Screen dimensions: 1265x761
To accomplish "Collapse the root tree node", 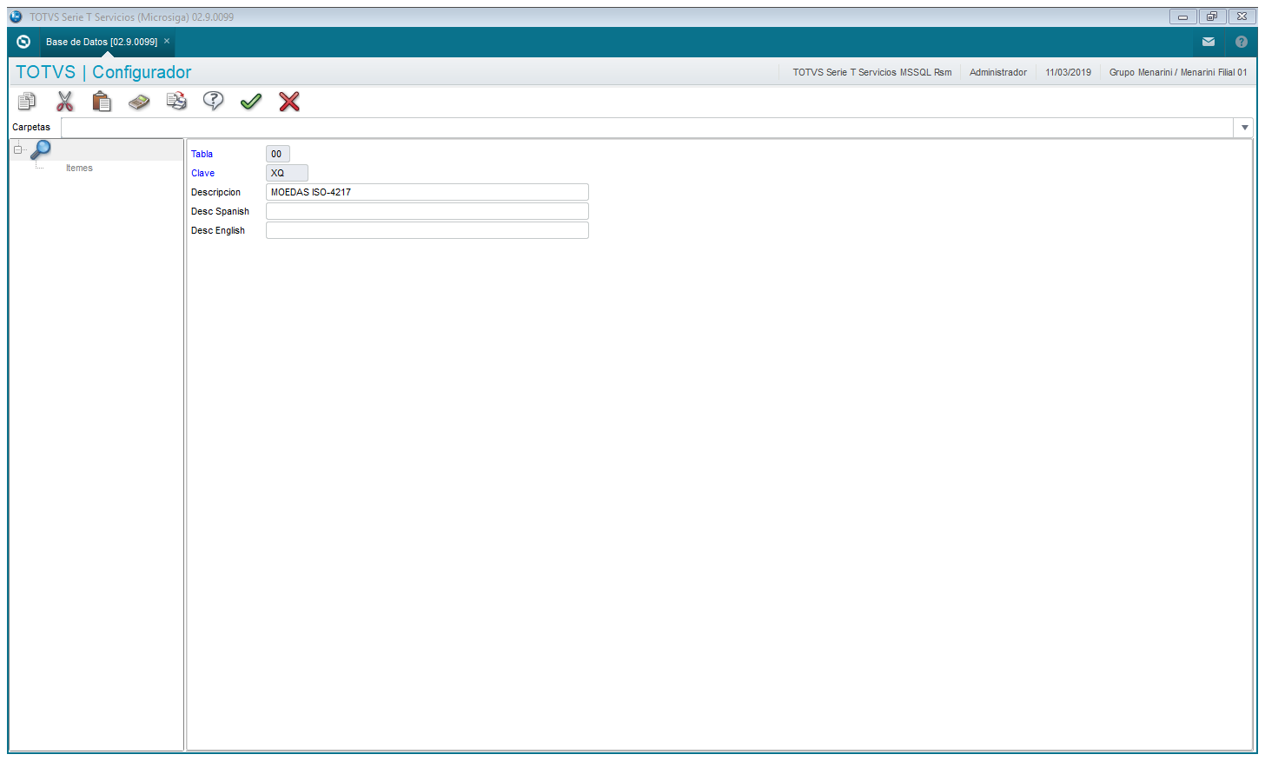I will point(17,149).
